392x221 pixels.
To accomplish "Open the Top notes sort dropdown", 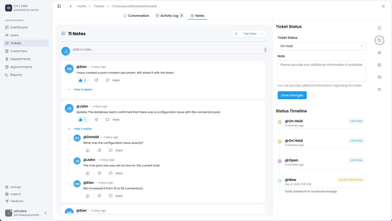I will click(249, 34).
